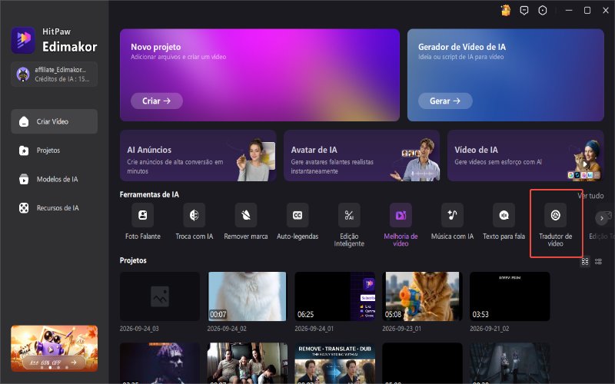The width and height of the screenshot is (615, 384).
Task: Minimize the Edimakor window
Action: [569, 11]
